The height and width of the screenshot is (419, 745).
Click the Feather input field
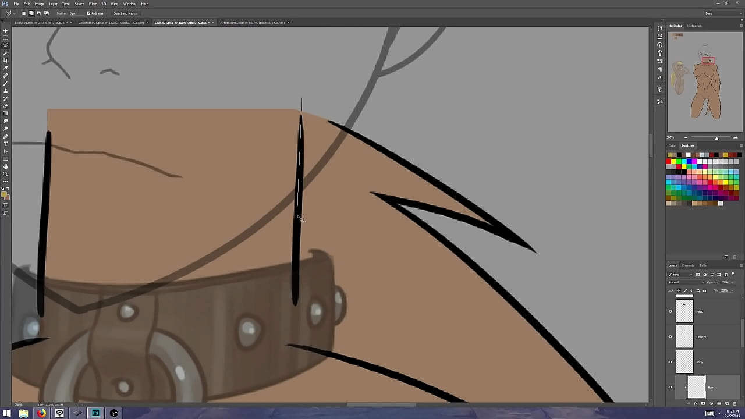point(73,13)
